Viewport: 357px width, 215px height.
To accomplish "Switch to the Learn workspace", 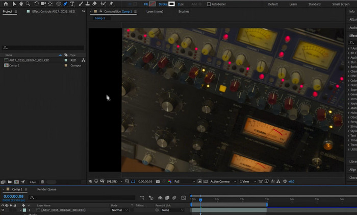I will 293,4.
